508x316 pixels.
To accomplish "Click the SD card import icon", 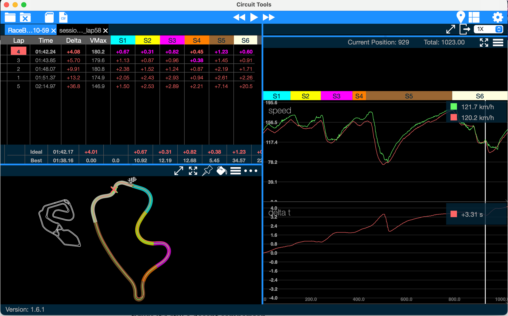I will pyautogui.click(x=49, y=17).
